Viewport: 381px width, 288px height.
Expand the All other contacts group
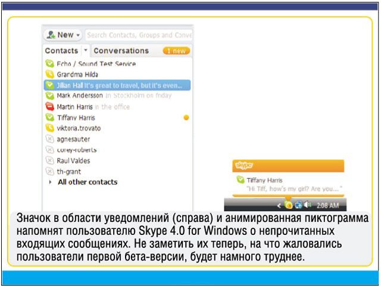coord(50,182)
